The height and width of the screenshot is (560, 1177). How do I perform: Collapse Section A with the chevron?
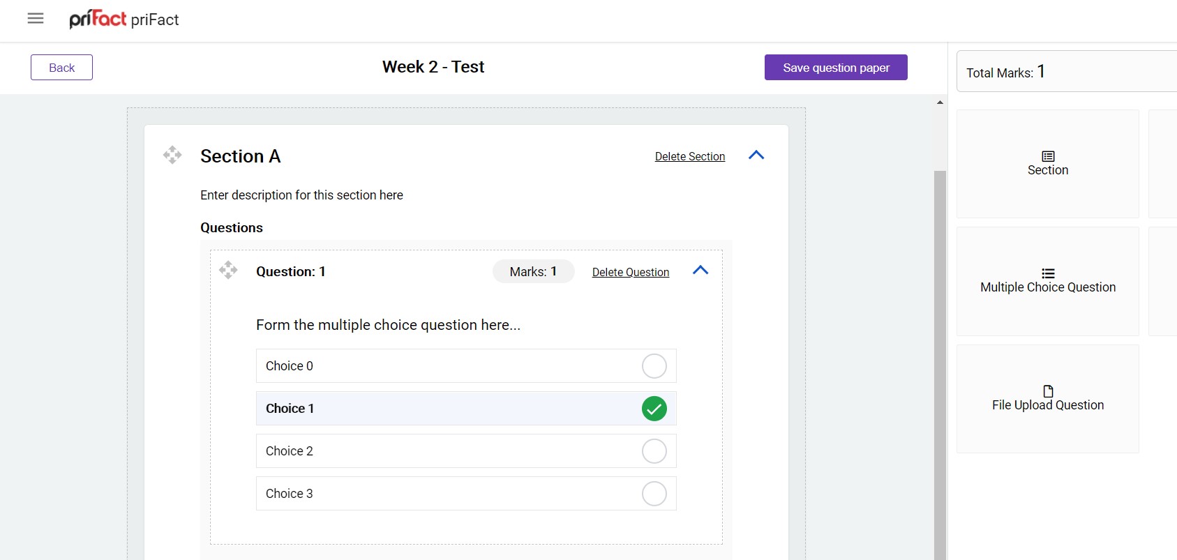[x=756, y=155]
